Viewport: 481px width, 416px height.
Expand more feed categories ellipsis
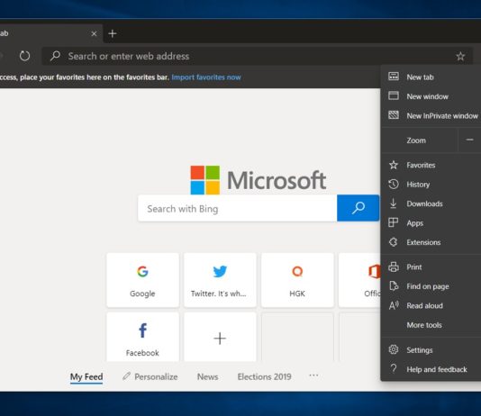click(313, 375)
